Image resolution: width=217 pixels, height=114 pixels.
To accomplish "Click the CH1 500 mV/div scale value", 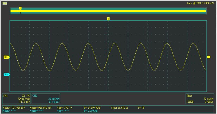I will click(24, 99).
